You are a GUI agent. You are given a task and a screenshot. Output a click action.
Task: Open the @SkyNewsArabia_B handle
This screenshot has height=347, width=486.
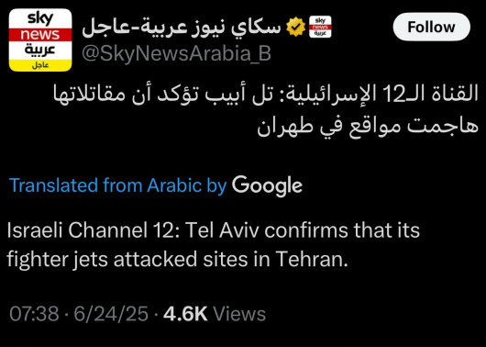pyautogui.click(x=176, y=53)
